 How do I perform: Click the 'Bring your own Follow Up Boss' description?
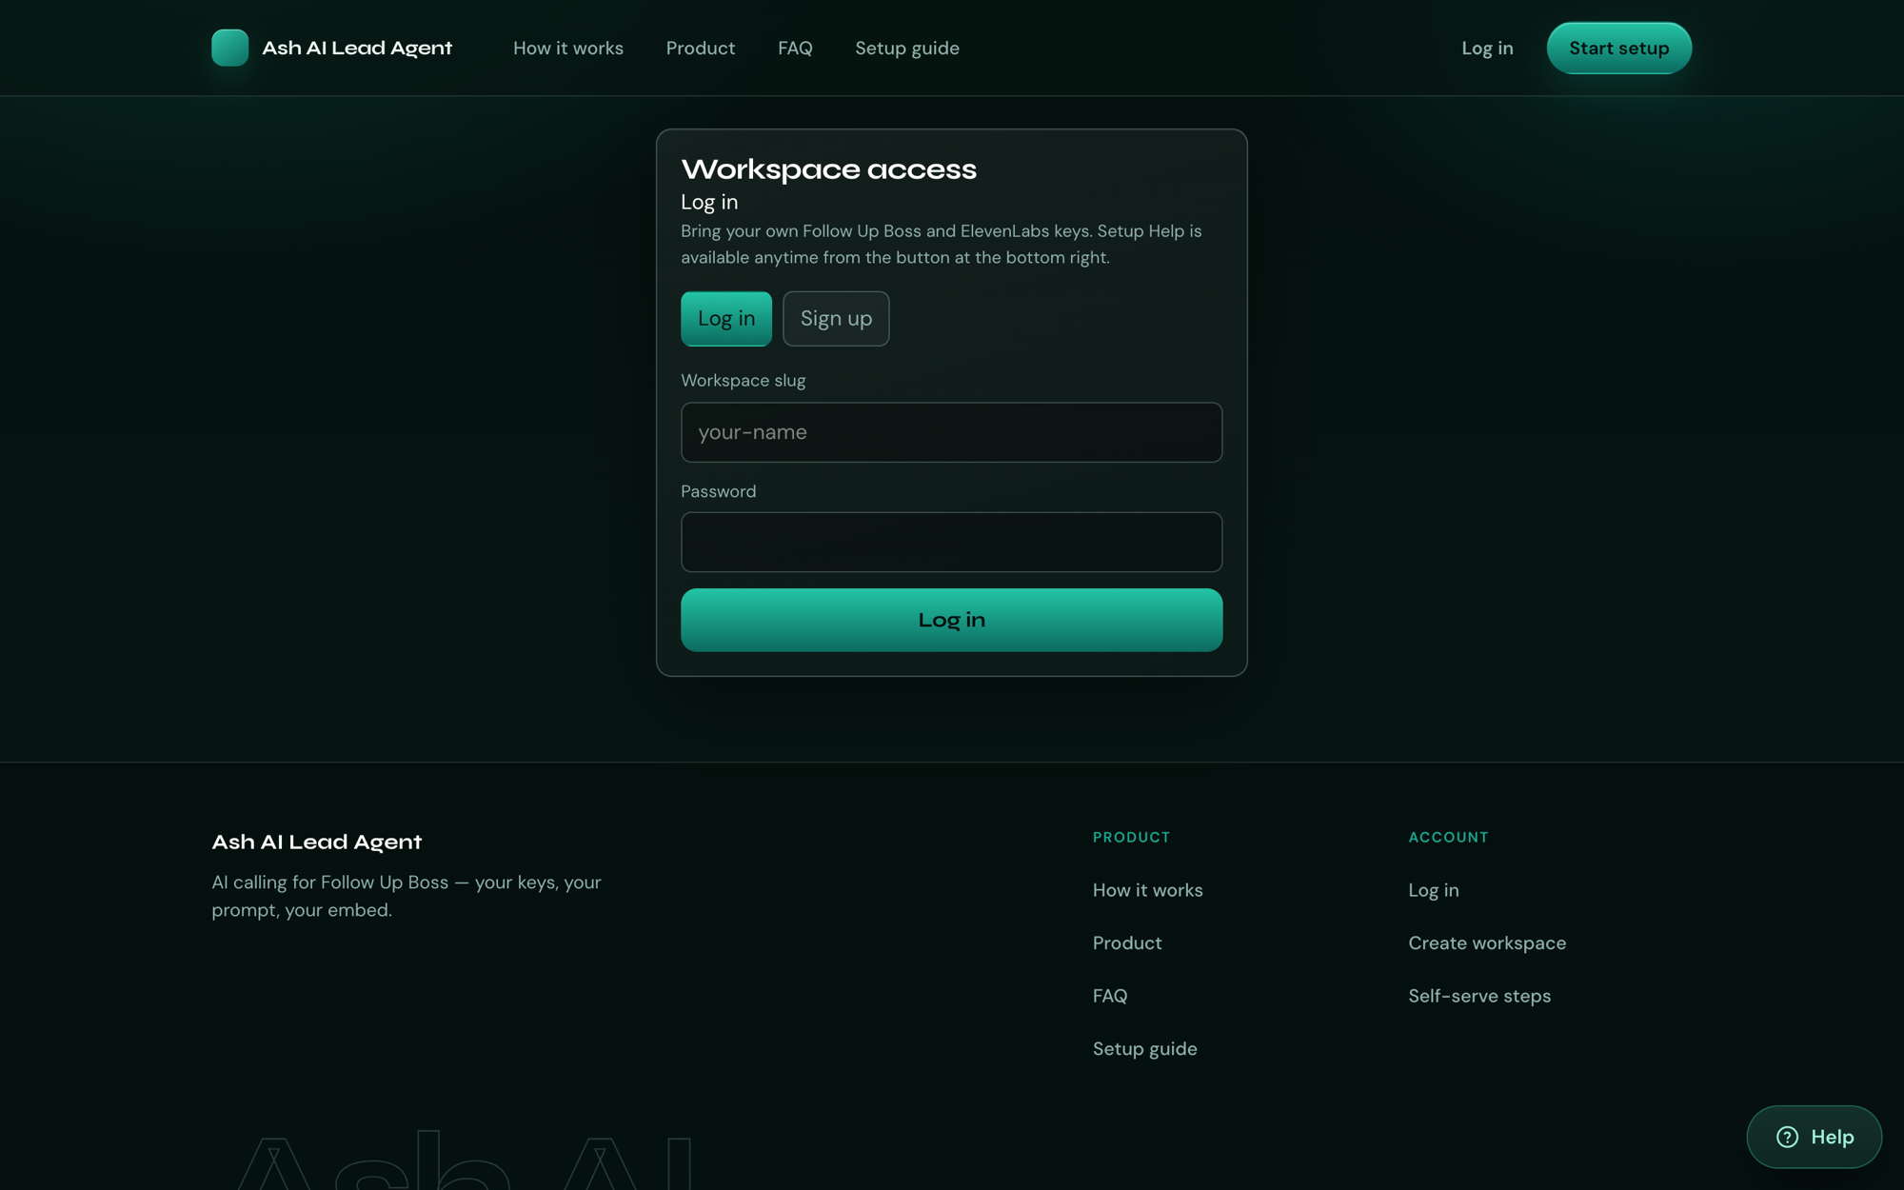pyautogui.click(x=942, y=244)
